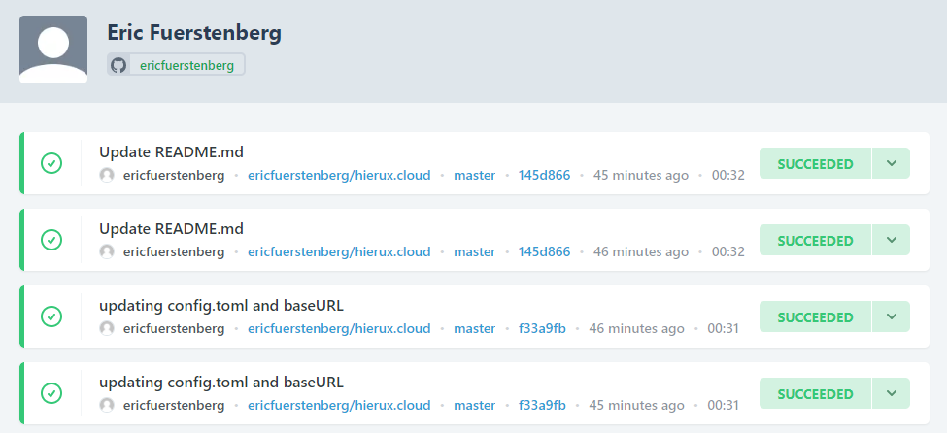The image size is (947, 433).
Task: Click success check icon of config.toml build 46 minutes ago
Action: click(51, 316)
